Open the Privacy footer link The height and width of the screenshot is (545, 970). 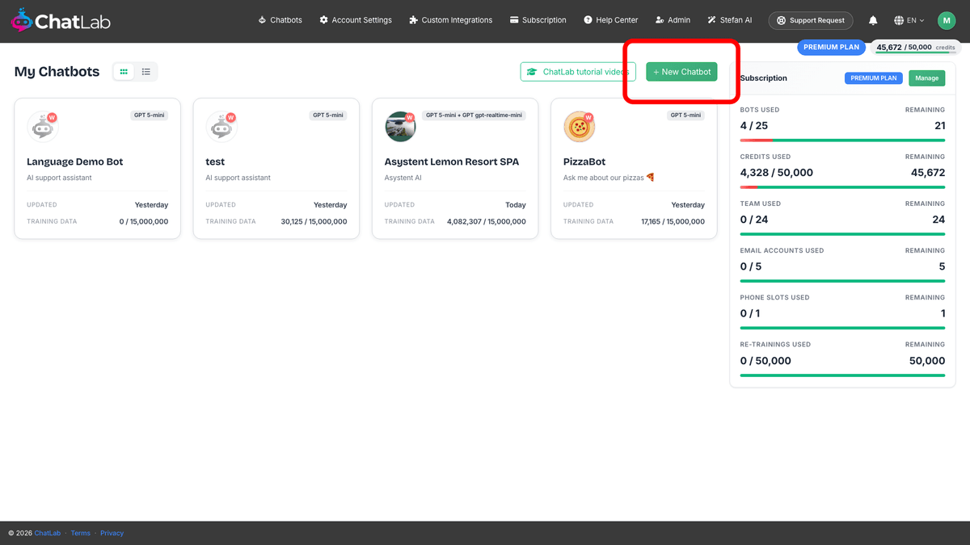point(112,533)
